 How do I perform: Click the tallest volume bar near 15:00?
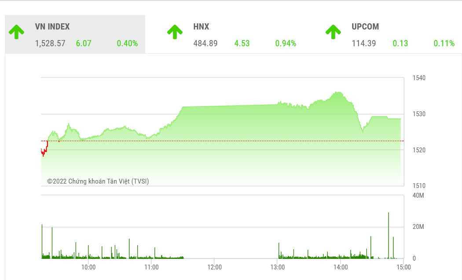click(389, 236)
